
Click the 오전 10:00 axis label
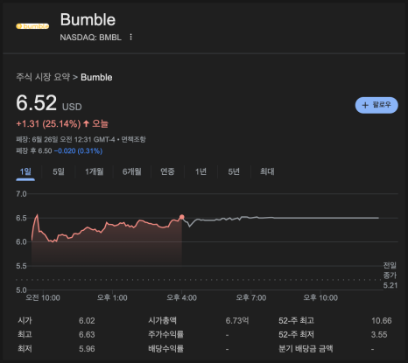click(43, 297)
